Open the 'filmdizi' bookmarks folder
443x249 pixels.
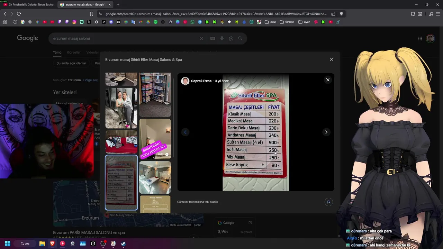[x=287, y=22]
